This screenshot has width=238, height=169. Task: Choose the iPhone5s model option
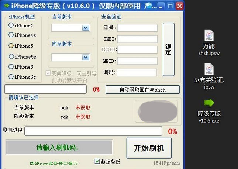click(11, 56)
